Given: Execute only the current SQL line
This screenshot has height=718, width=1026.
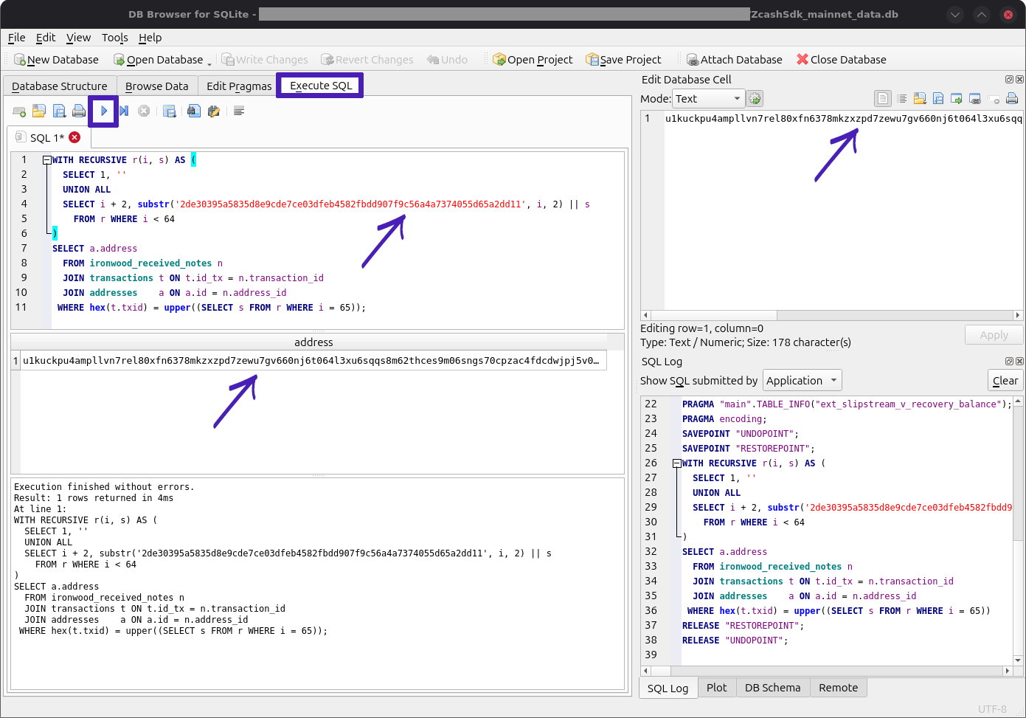Looking at the screenshot, I should (x=124, y=111).
